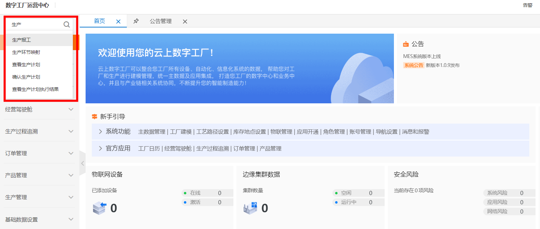Open 生产过程追溯 link in 官方应用 row
The image size is (540, 229).
[212, 149]
